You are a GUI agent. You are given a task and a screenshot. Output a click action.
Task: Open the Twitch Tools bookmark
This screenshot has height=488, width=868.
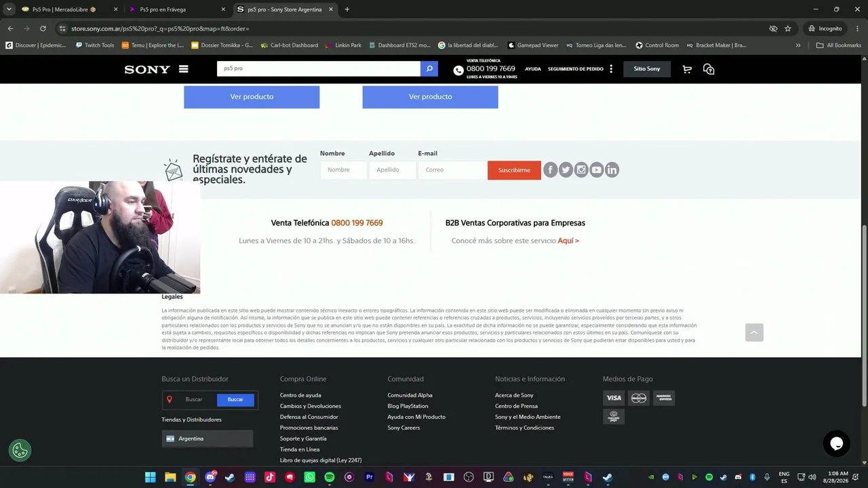(x=94, y=45)
